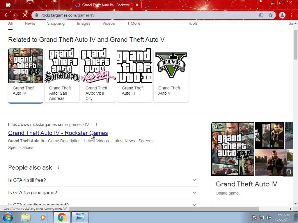Launch Windows Media Player from taskbar
Image resolution: width=298 pixels, height=223 pixels.
[43, 217]
